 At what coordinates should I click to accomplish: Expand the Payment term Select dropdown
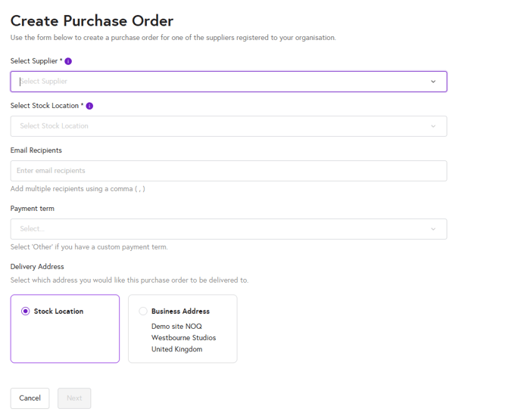(x=220, y=229)
